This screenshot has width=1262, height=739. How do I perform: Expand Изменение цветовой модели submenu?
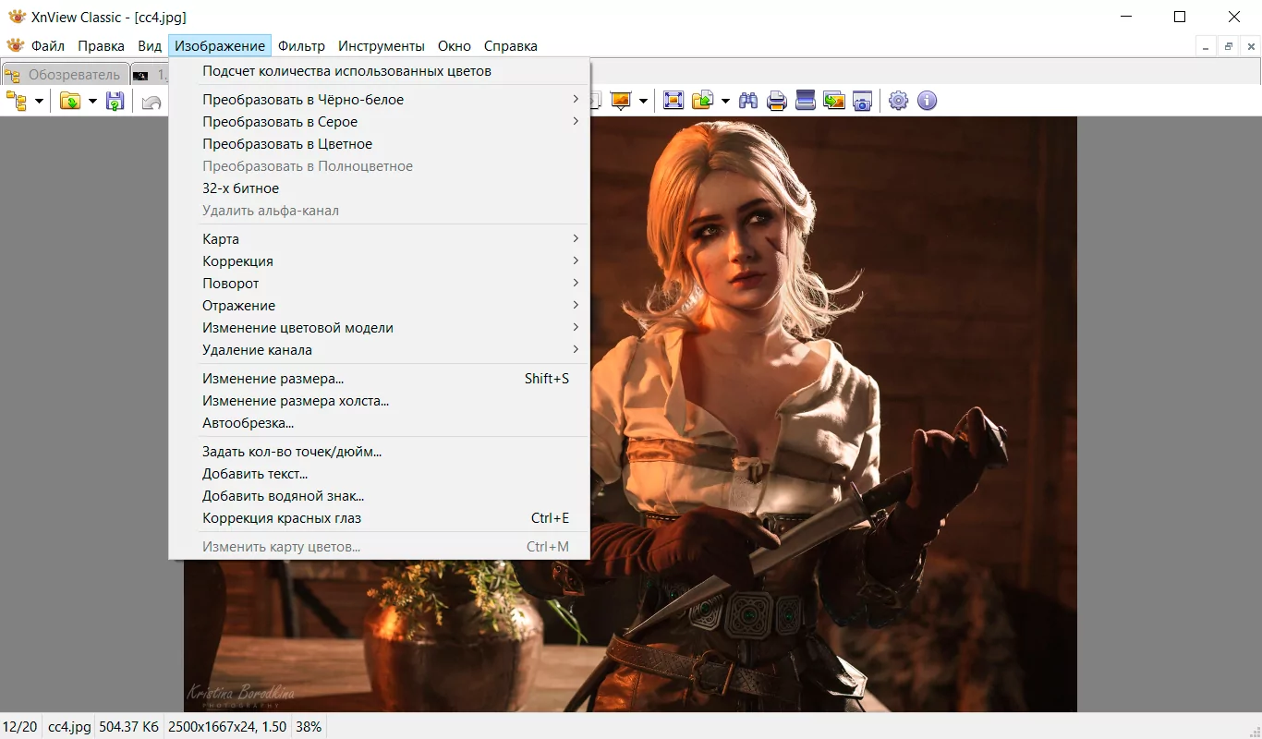[379, 328]
